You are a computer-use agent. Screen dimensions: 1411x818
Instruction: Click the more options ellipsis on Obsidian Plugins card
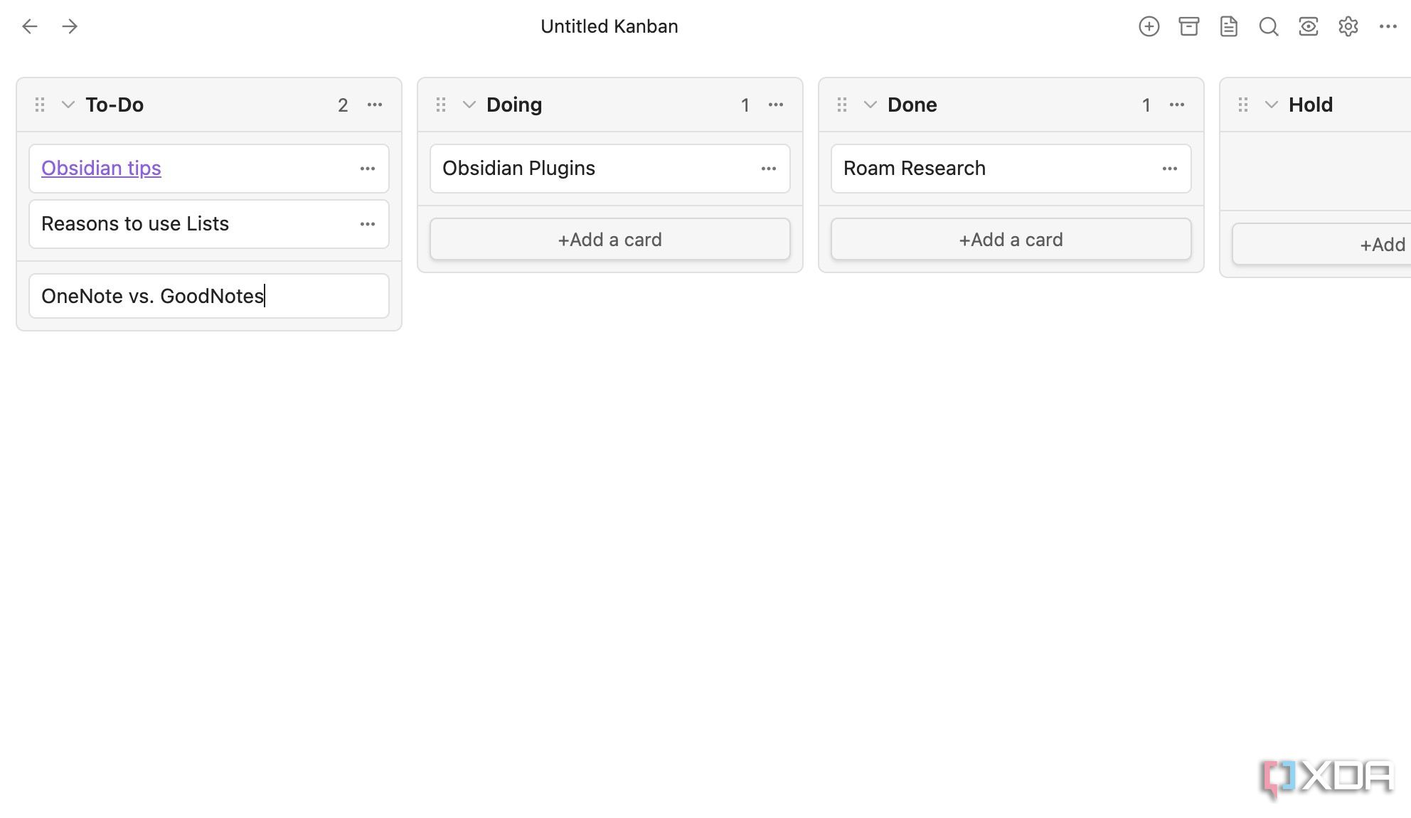(768, 167)
